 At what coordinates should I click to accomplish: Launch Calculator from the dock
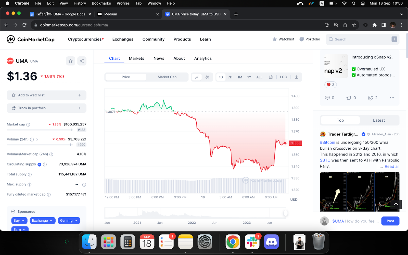tap(128, 242)
